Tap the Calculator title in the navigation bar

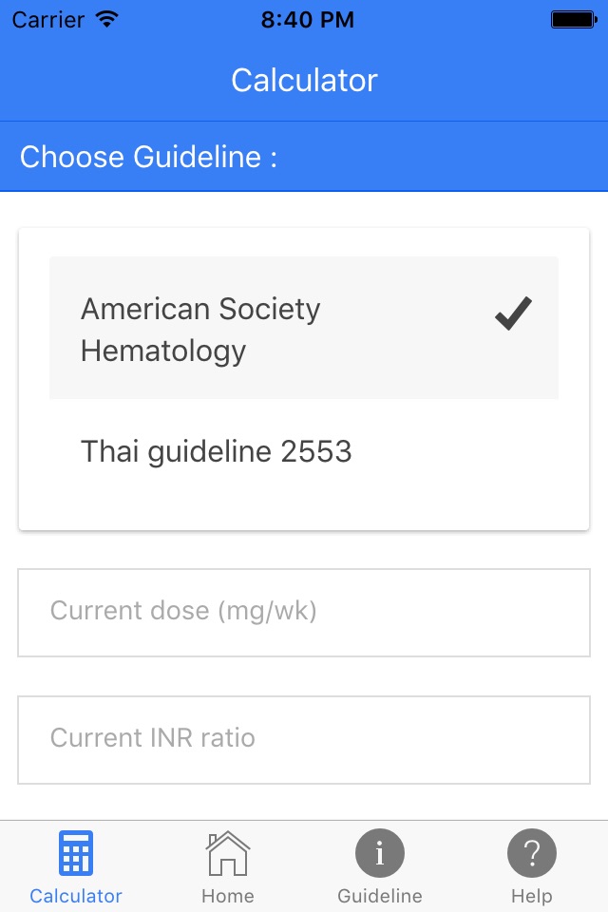pos(304,80)
